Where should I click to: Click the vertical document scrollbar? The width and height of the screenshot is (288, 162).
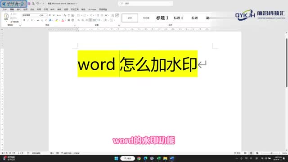[287, 63]
